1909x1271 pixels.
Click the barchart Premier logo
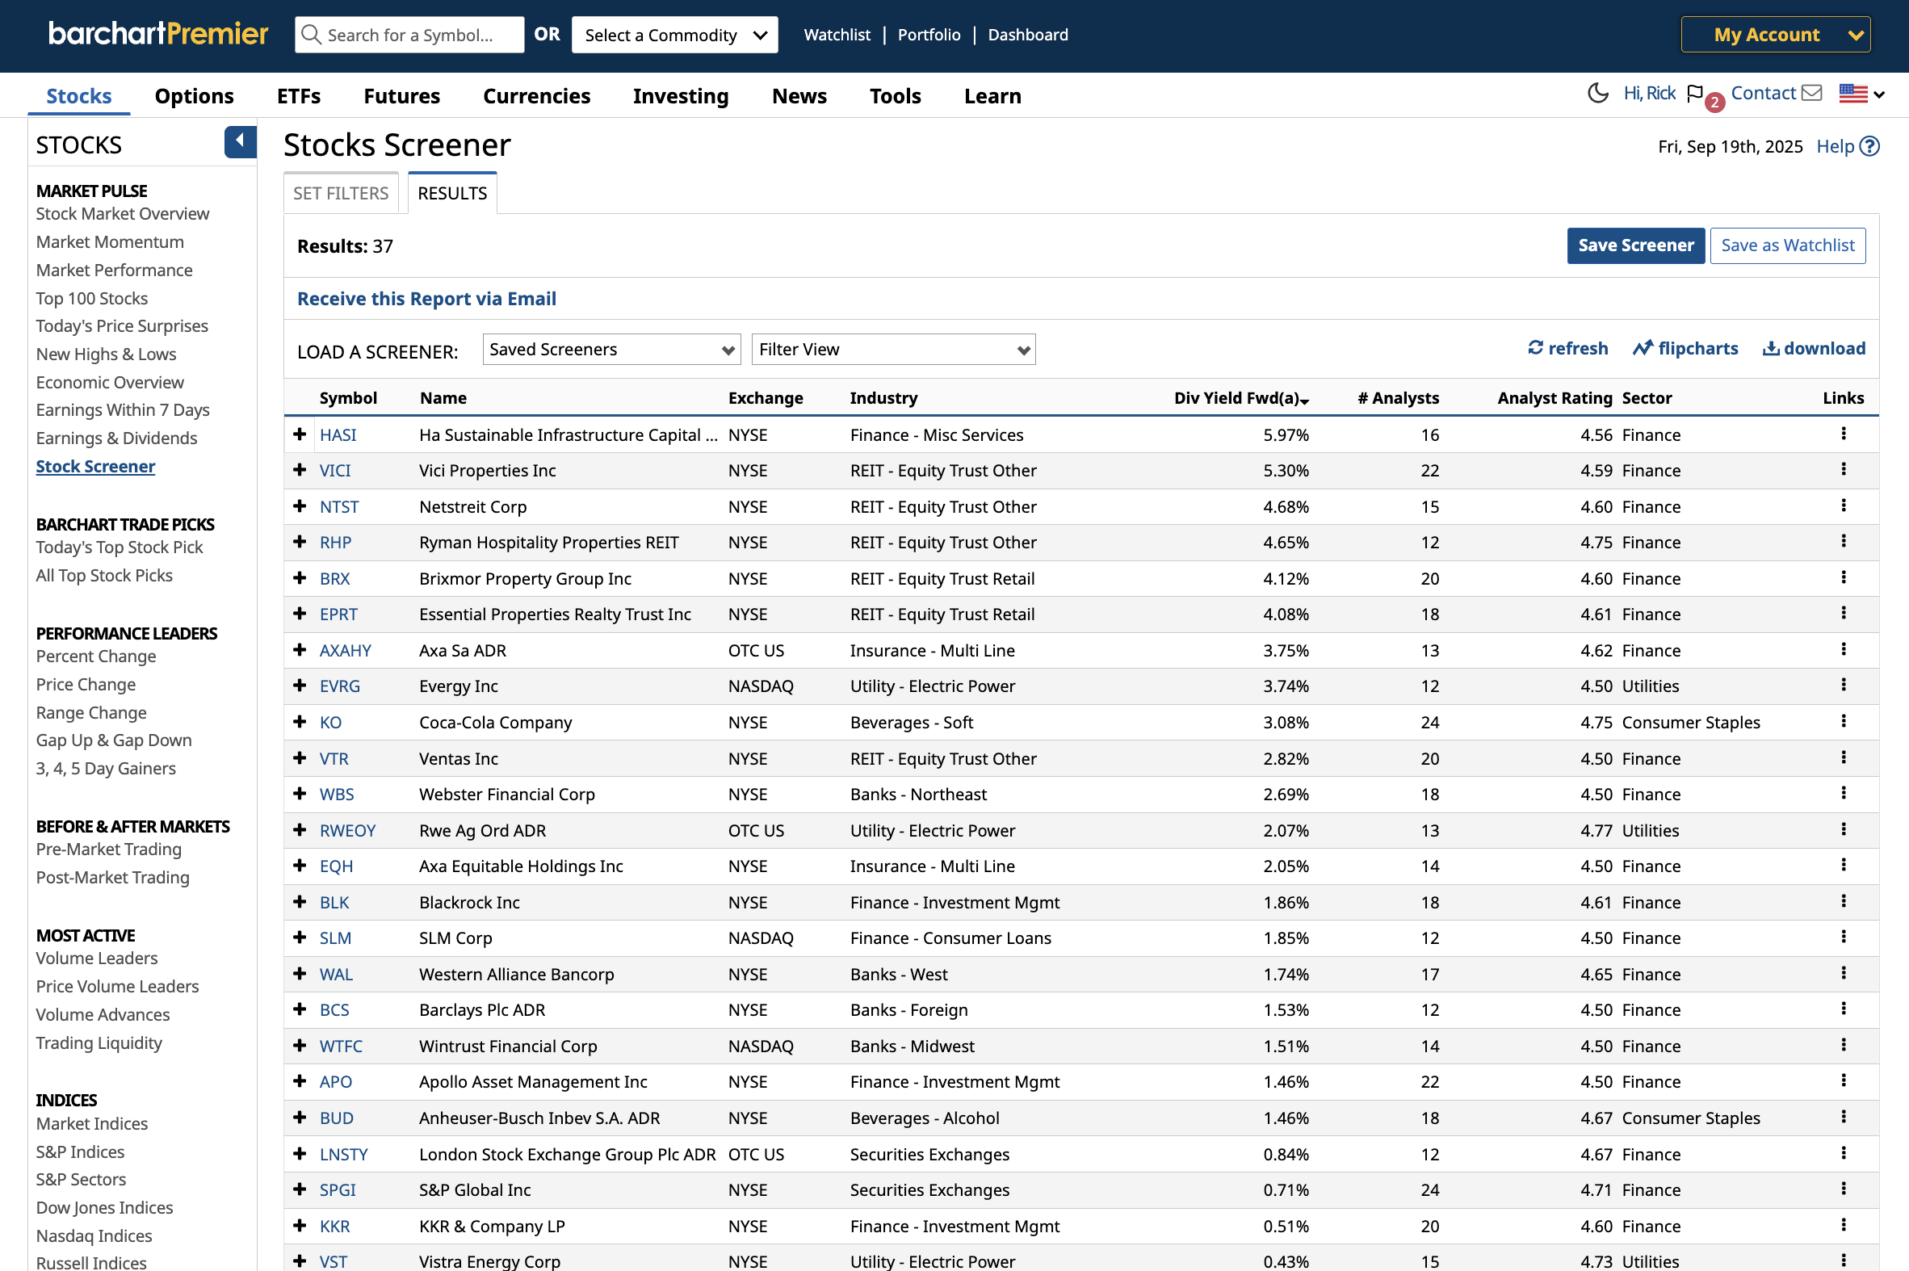point(158,33)
